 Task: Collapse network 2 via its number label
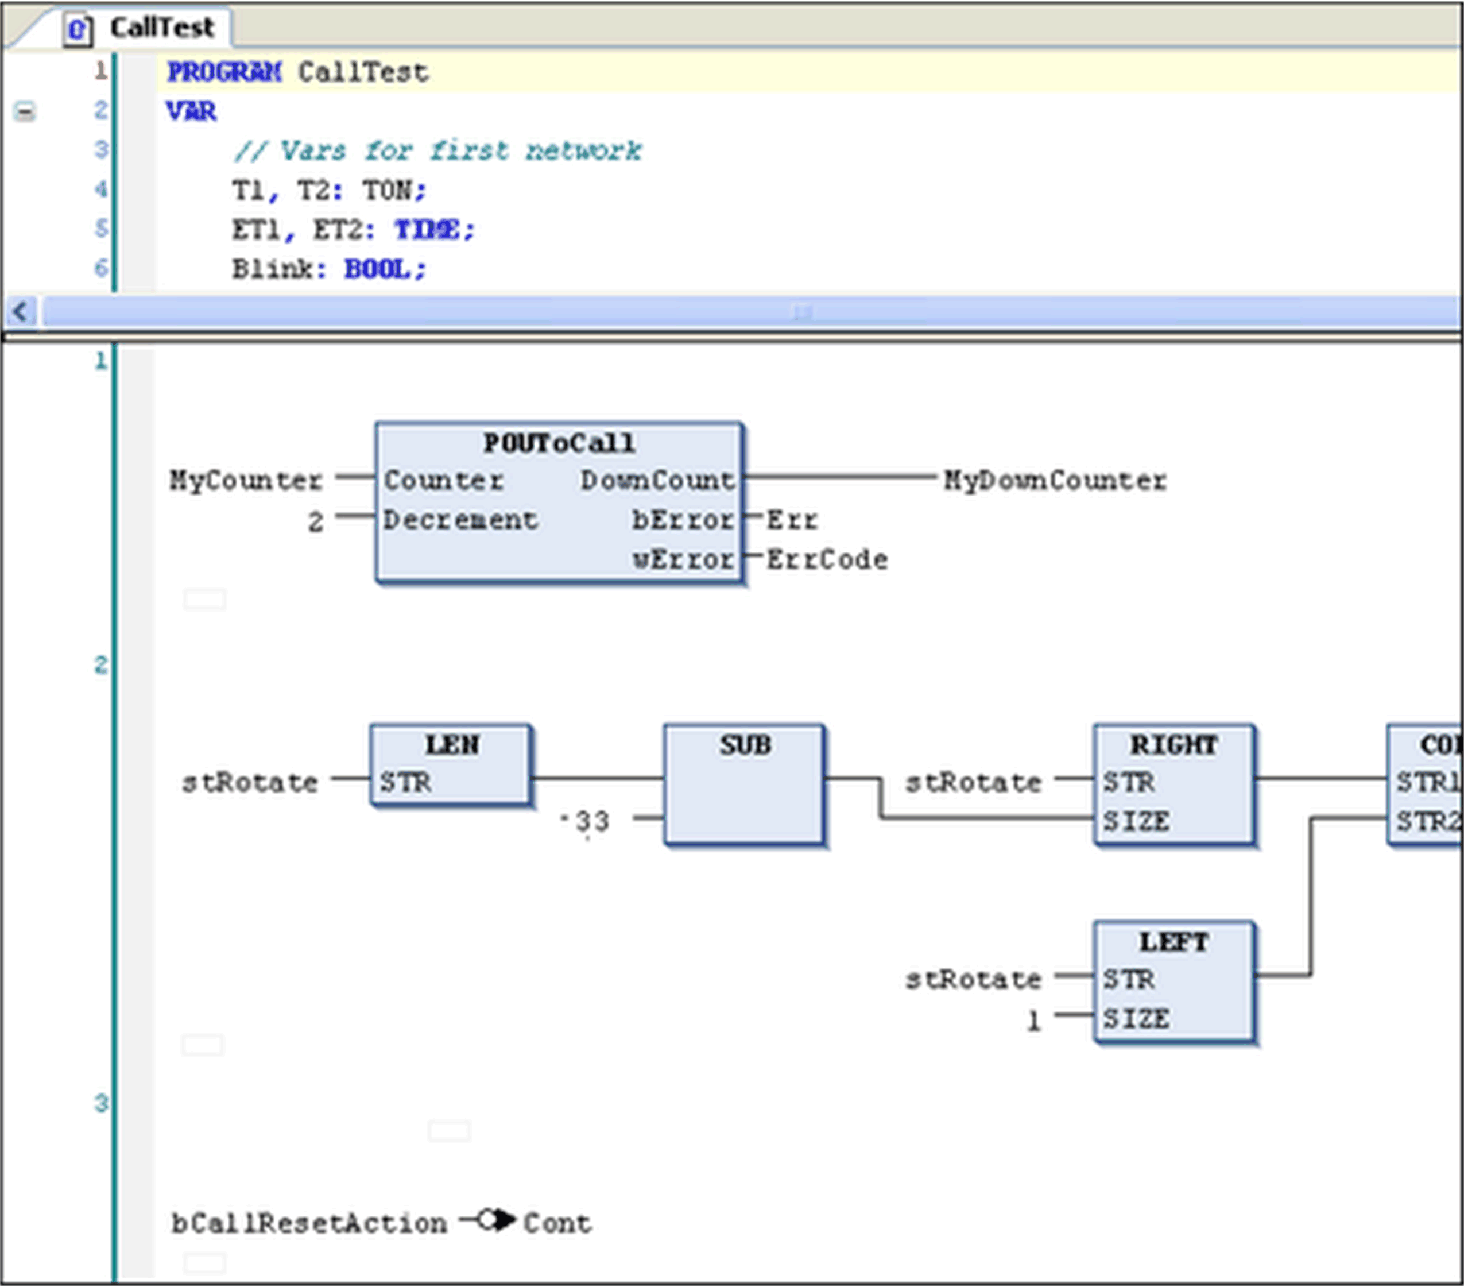point(100,665)
